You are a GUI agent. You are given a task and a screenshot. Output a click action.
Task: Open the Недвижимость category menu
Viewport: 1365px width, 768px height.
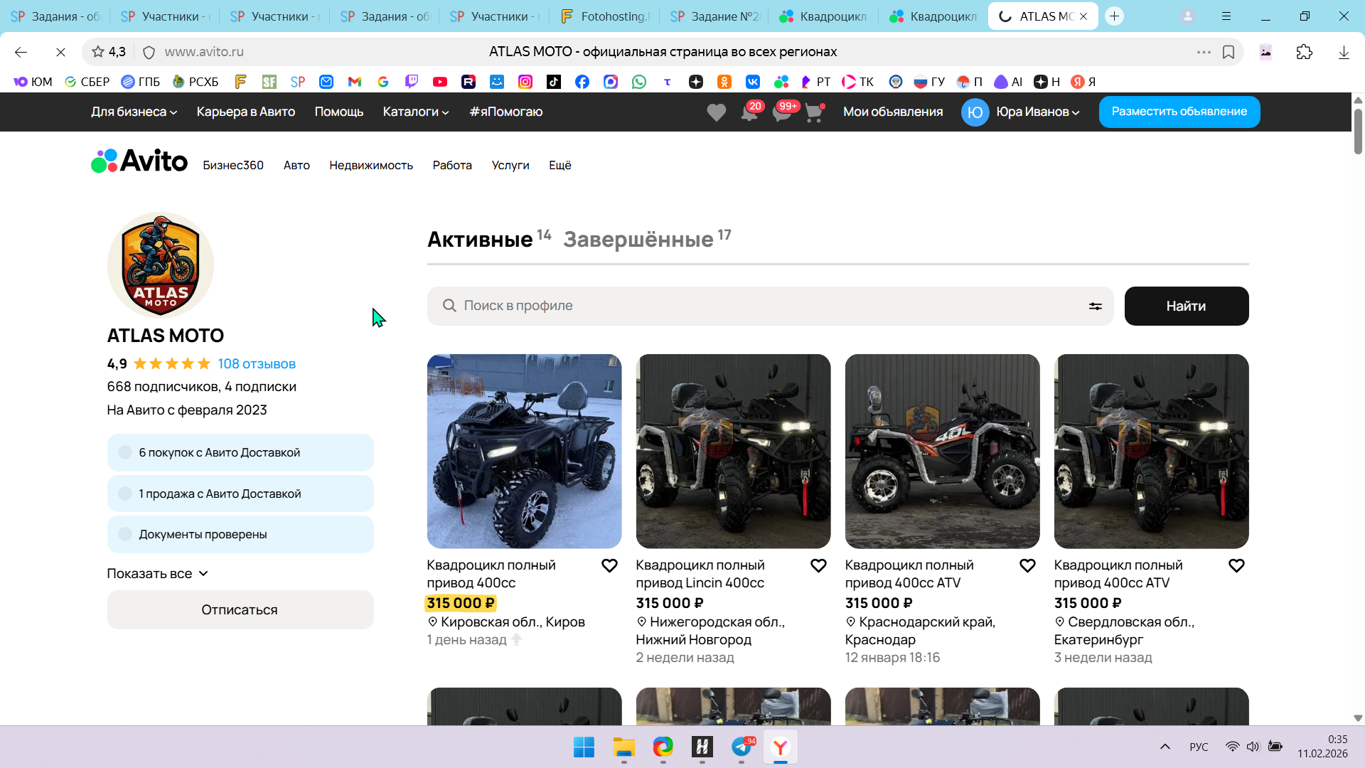[370, 165]
